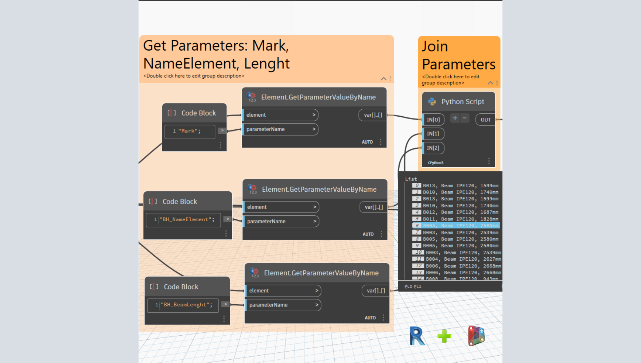This screenshot has width=641, height=363.
Task: Remove an input port from Python Script
Action: point(465,118)
